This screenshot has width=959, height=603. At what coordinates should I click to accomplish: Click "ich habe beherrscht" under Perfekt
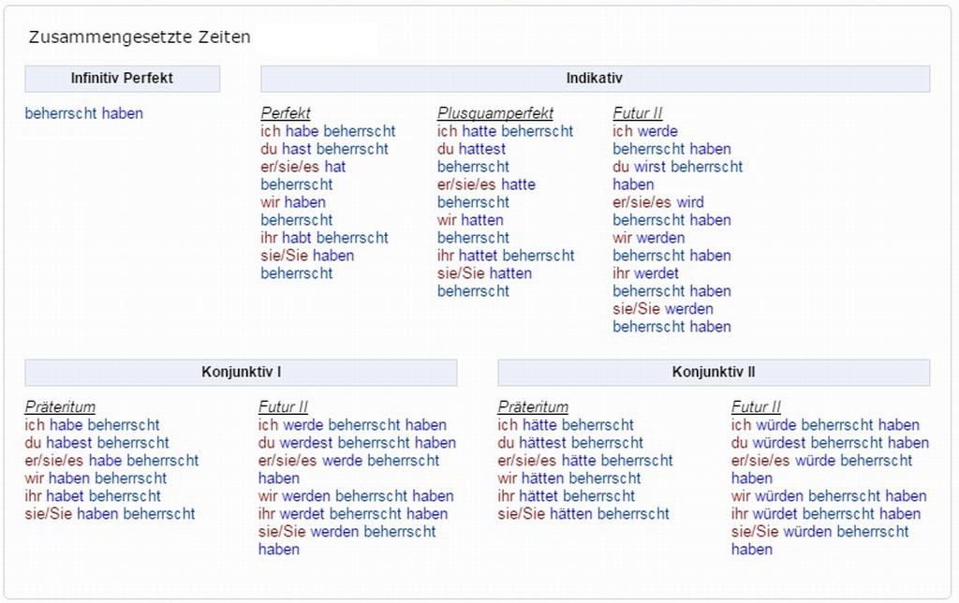coord(328,131)
